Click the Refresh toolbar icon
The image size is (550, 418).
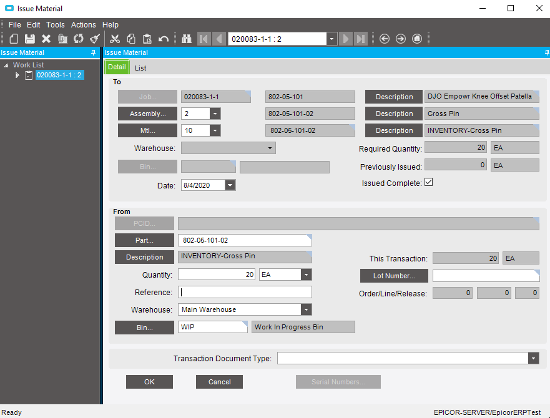78,39
